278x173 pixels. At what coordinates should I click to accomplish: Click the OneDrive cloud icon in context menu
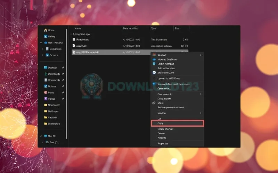point(154,60)
